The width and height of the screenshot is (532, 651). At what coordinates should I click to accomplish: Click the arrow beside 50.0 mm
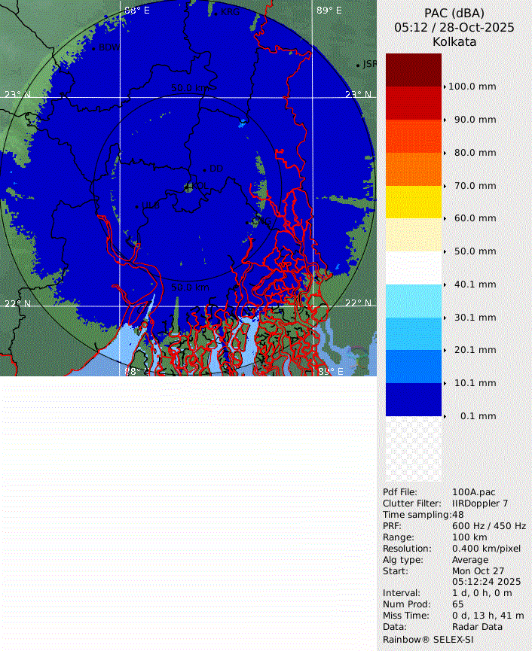point(445,251)
